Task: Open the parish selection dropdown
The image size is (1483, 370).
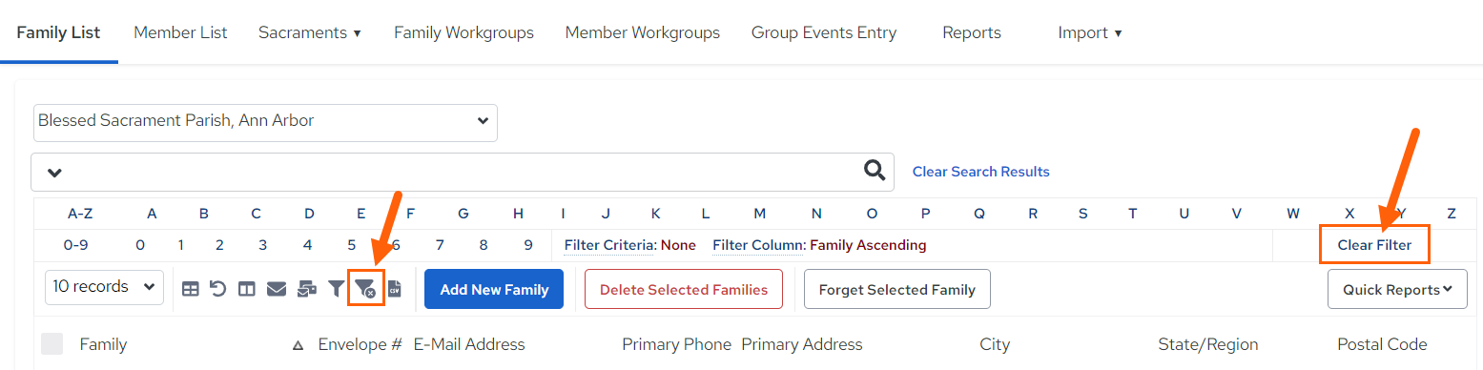Action: point(264,122)
